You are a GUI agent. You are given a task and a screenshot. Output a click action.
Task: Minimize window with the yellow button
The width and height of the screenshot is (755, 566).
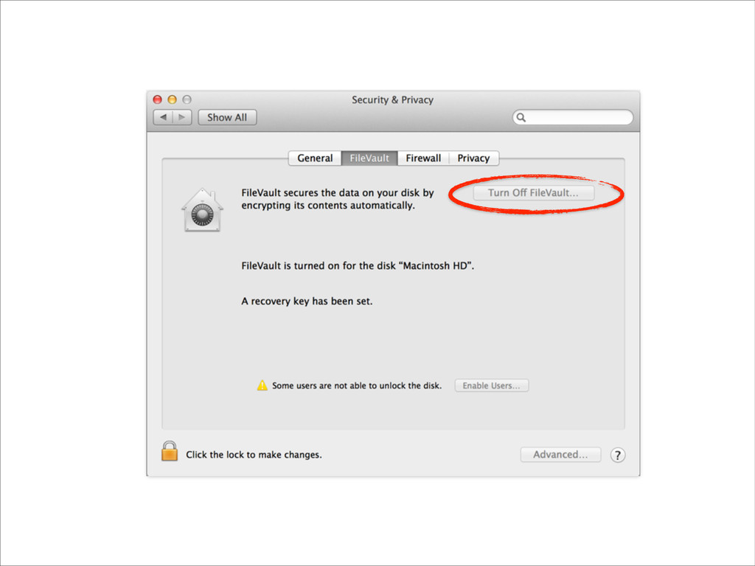(172, 99)
